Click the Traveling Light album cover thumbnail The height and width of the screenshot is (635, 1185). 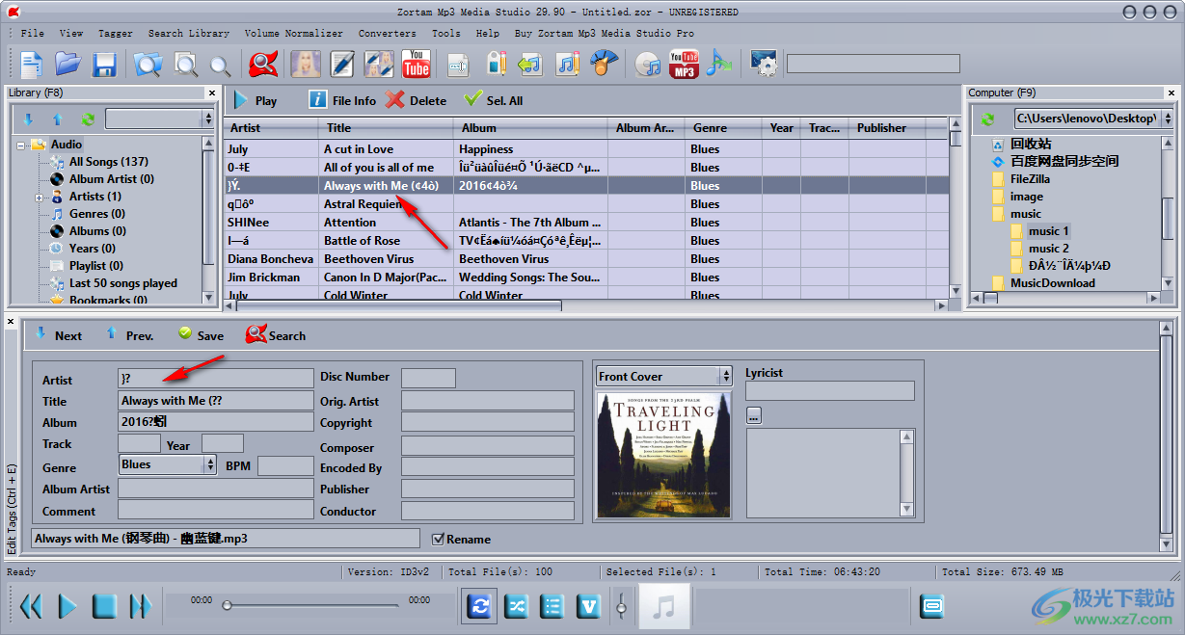(664, 455)
